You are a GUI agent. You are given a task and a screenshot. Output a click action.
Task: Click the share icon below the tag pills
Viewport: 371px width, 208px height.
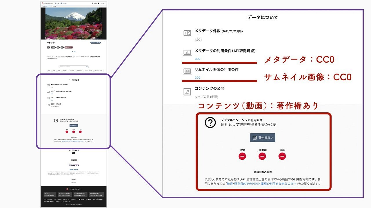click(x=72, y=51)
